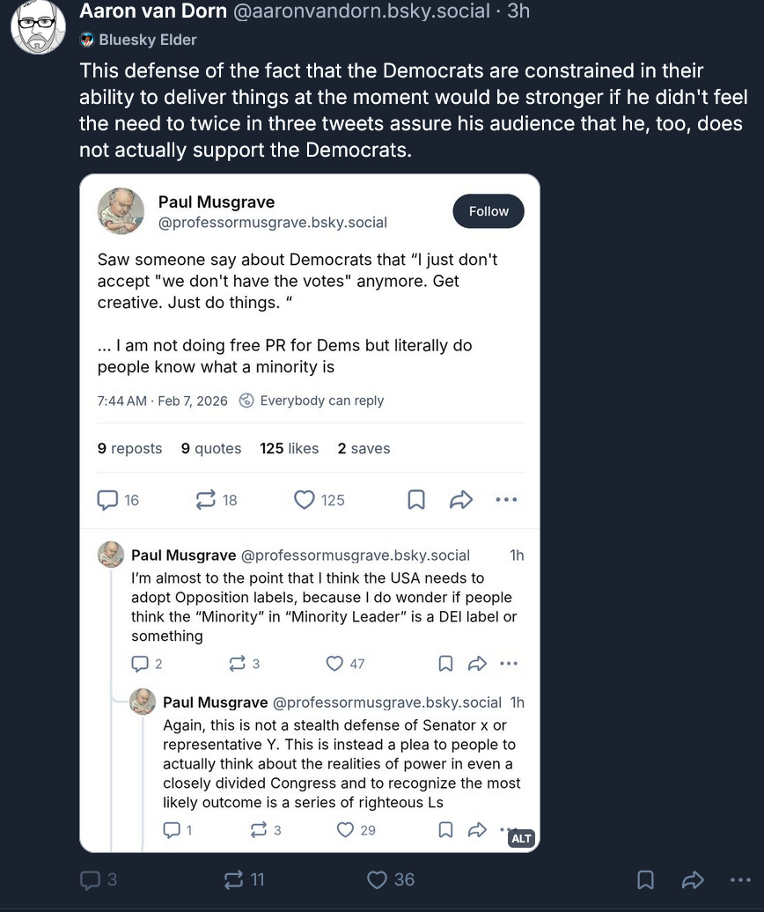The height and width of the screenshot is (912, 764).
Task: Repost Aaron van Dorn's post
Action: [234, 879]
